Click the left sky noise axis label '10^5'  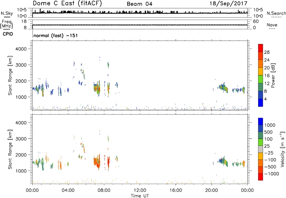pos(22,10)
